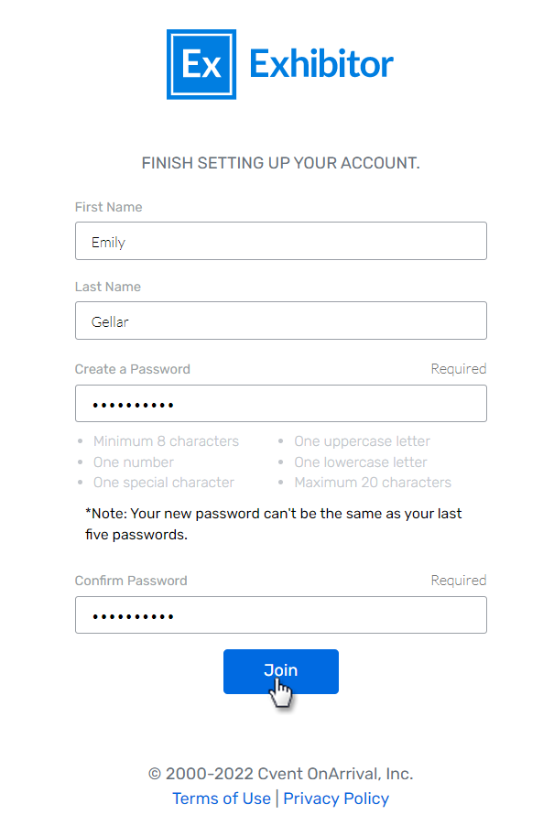Open the Terms of Use link

(222, 799)
